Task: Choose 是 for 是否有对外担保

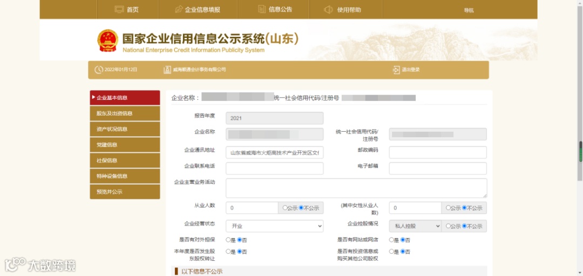Action: [228, 240]
